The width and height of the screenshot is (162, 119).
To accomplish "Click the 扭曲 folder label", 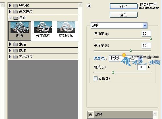I will (23, 18).
